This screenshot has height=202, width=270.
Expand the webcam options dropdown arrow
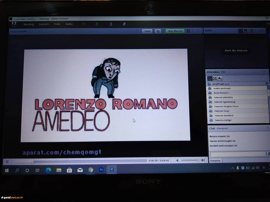pos(116,24)
